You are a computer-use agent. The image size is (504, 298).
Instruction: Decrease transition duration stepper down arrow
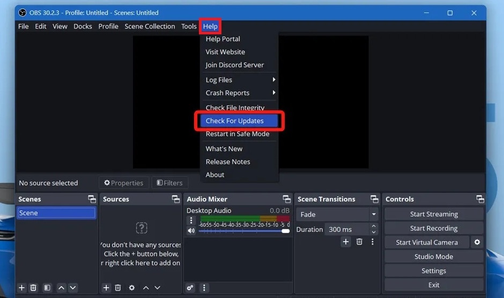pos(374,232)
